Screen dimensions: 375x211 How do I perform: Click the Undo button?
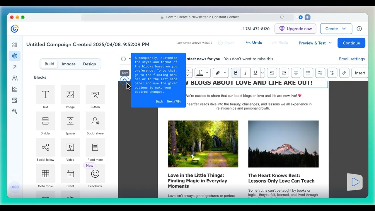(x=254, y=42)
